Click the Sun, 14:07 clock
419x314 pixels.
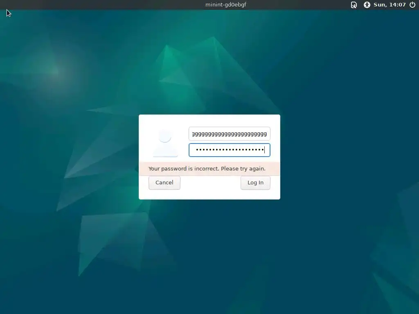point(390,5)
